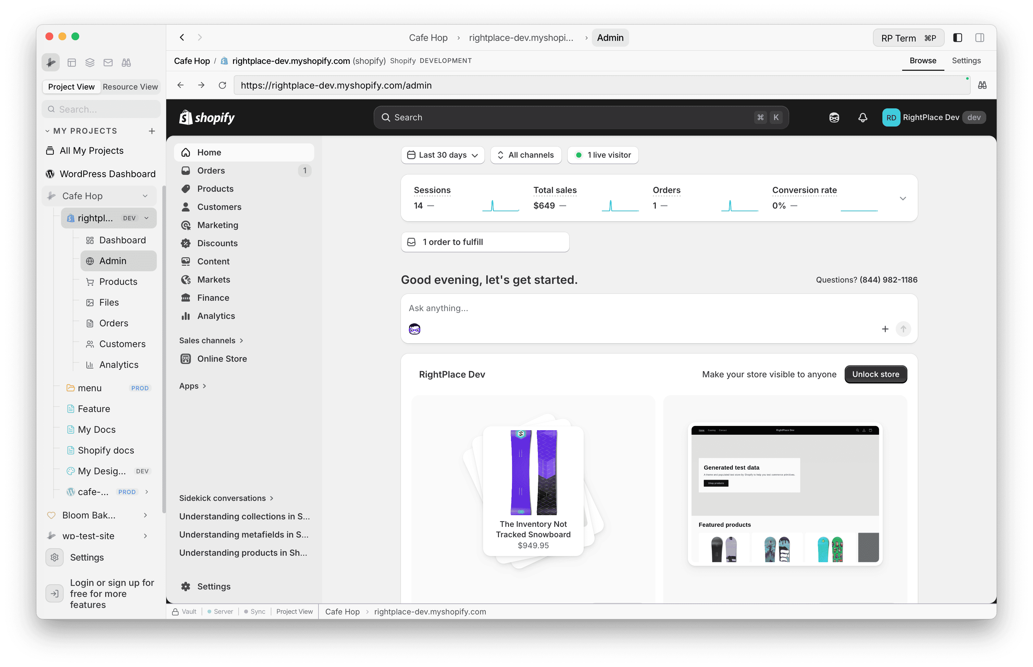The width and height of the screenshot is (1033, 667).
Task: Select the Admin breadcrumb at the top
Action: 610,38
